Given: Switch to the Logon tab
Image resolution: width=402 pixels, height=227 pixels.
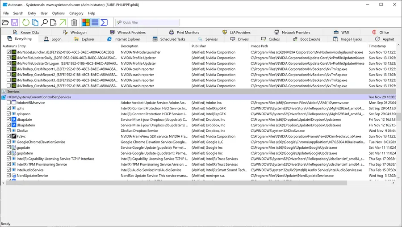Looking at the screenshot, I should [53, 39].
